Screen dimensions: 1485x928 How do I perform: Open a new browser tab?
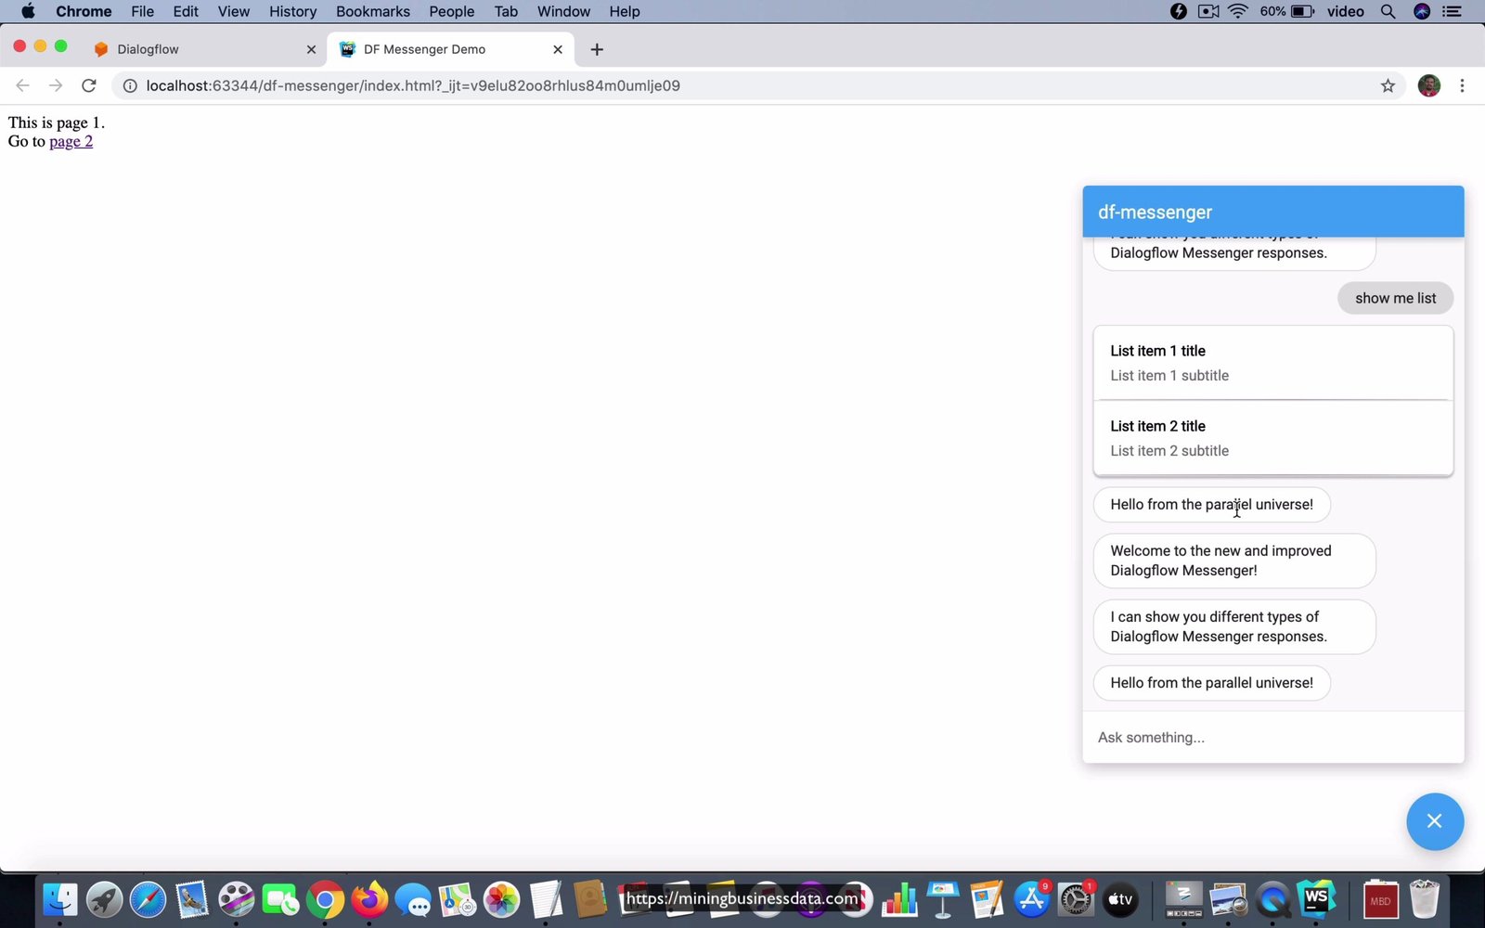[x=597, y=49]
